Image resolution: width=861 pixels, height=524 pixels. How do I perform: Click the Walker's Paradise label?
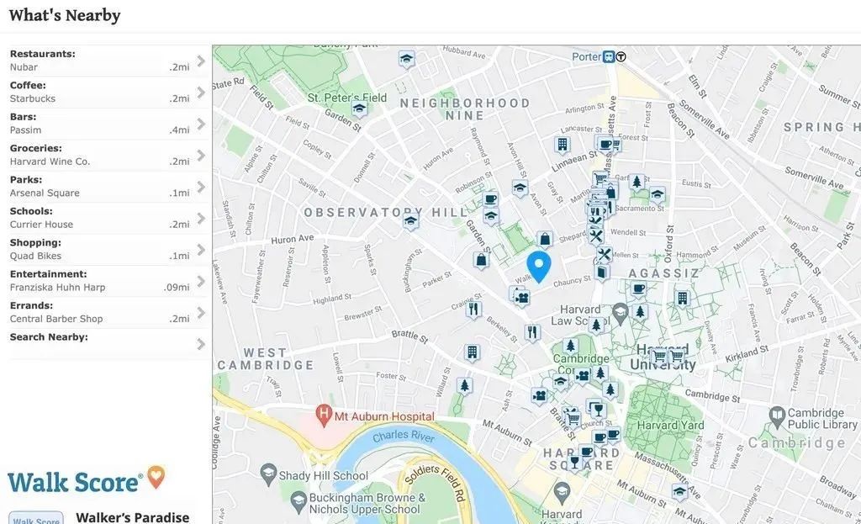click(x=132, y=517)
